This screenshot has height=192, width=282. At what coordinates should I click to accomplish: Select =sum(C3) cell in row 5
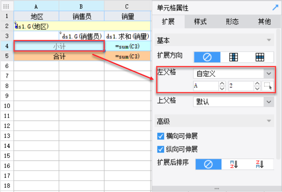pos(128,56)
